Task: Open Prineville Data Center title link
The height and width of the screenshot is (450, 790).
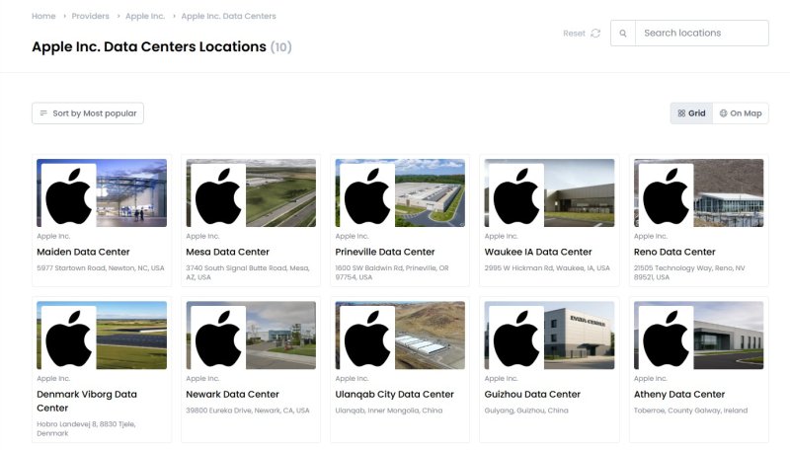Action: [x=385, y=252]
